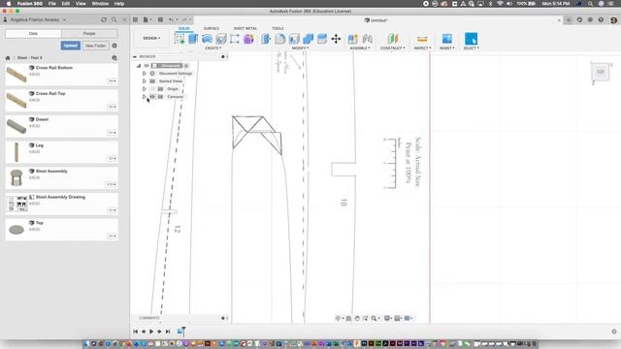Open the Create dropdown menu
The width and height of the screenshot is (621, 349).
213,48
